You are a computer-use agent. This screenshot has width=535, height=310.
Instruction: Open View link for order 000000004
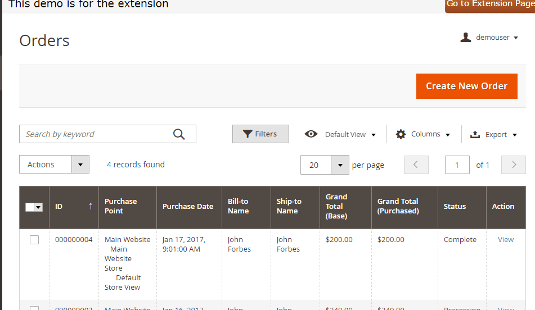tap(505, 239)
